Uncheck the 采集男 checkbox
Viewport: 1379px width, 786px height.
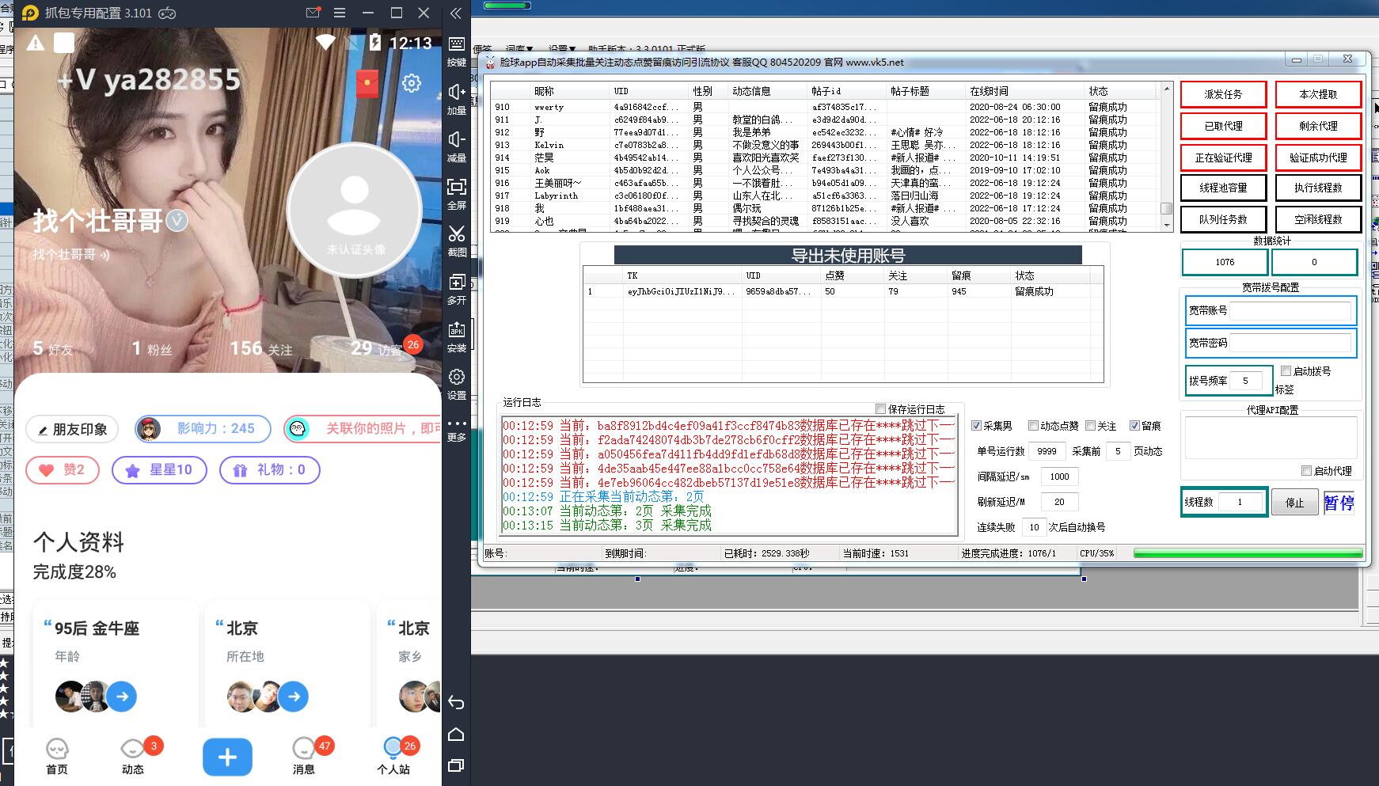pyautogui.click(x=977, y=426)
